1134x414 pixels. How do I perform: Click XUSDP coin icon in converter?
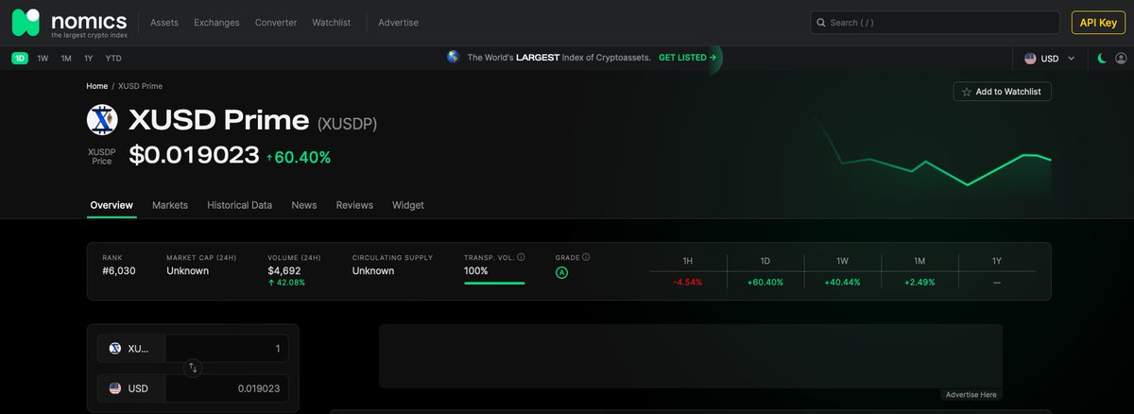click(115, 349)
